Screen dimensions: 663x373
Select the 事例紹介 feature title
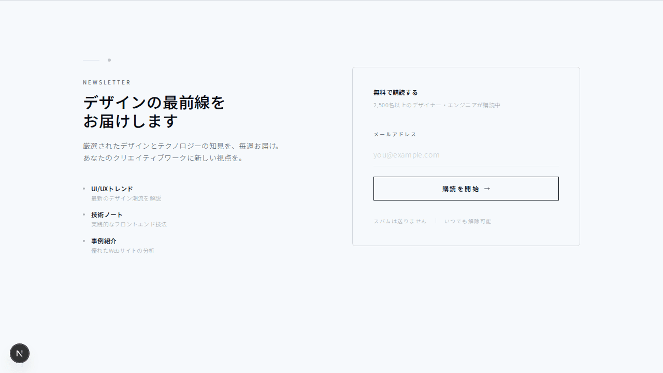point(104,241)
